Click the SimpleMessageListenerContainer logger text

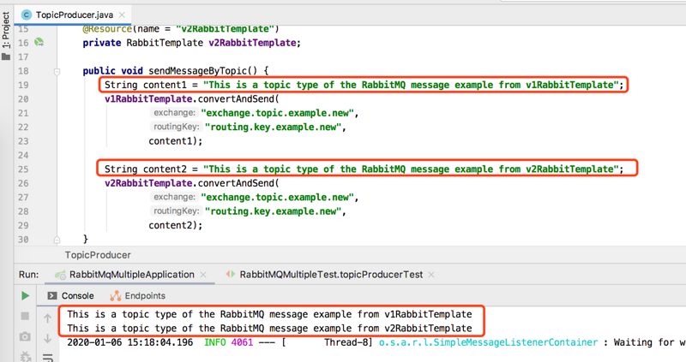[x=488, y=343]
